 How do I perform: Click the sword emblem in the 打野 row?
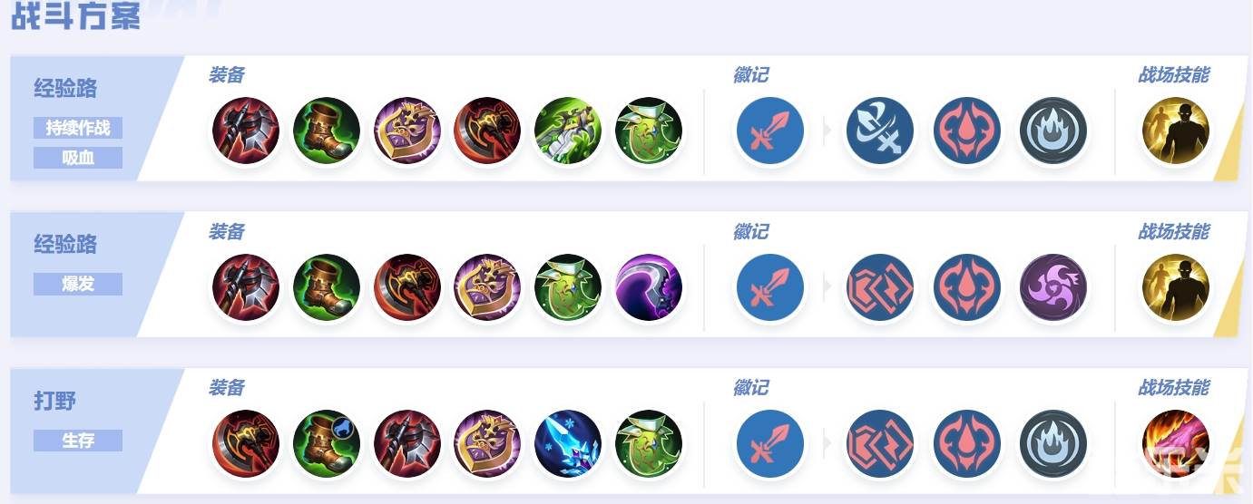(x=769, y=444)
